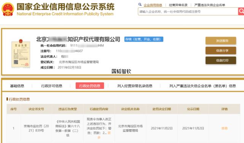Click the 信息打印 button
This screenshot has width=244, height=143.
[x=221, y=60]
